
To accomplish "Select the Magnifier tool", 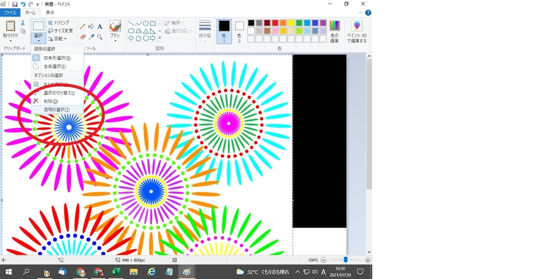I will (100, 37).
